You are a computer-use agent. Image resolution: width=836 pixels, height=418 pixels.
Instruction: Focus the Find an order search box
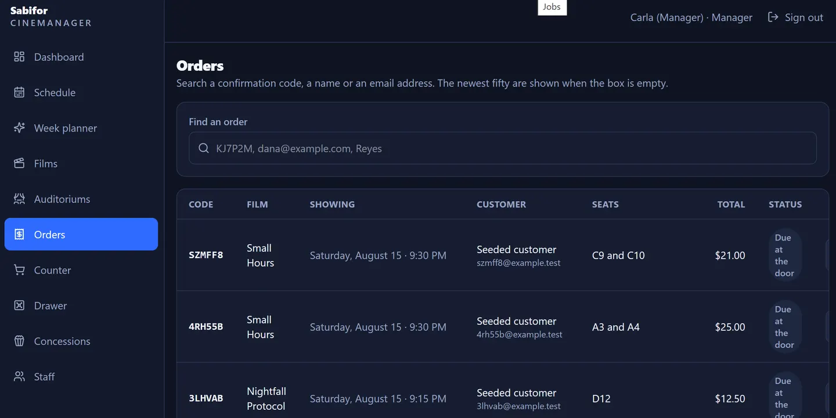[503, 148]
